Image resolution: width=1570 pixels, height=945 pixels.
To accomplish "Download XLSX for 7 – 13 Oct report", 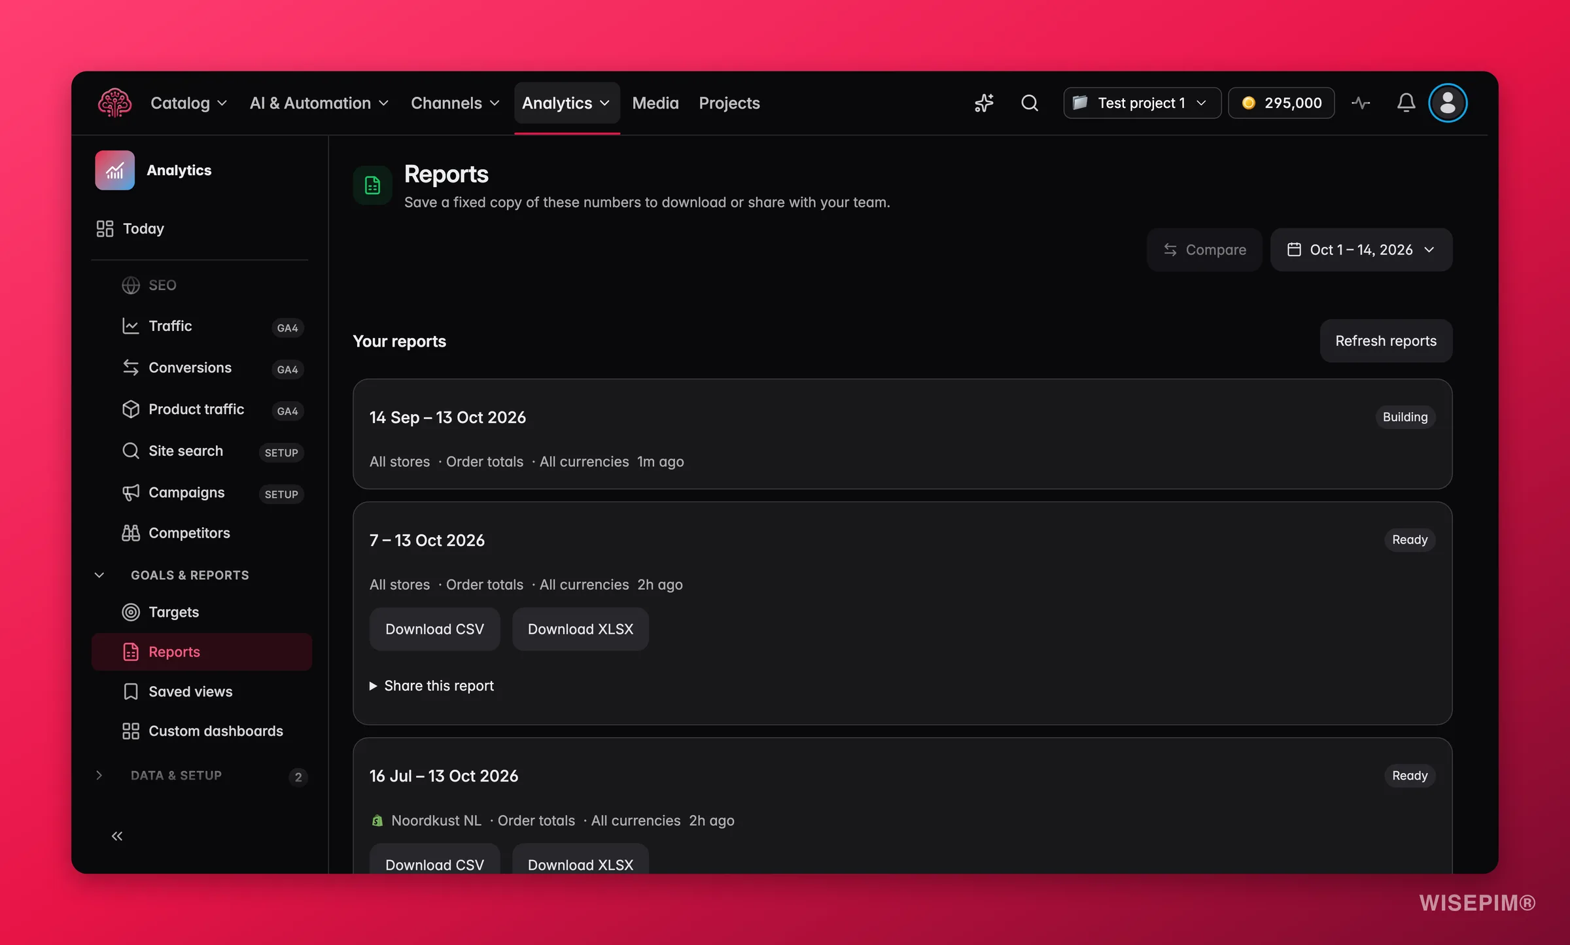I will tap(580, 629).
